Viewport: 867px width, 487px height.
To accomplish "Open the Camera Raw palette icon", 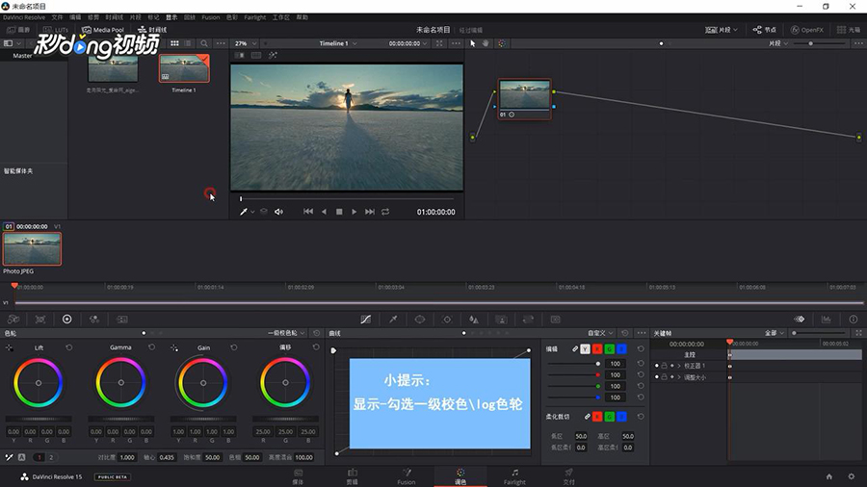I will tap(13, 320).
